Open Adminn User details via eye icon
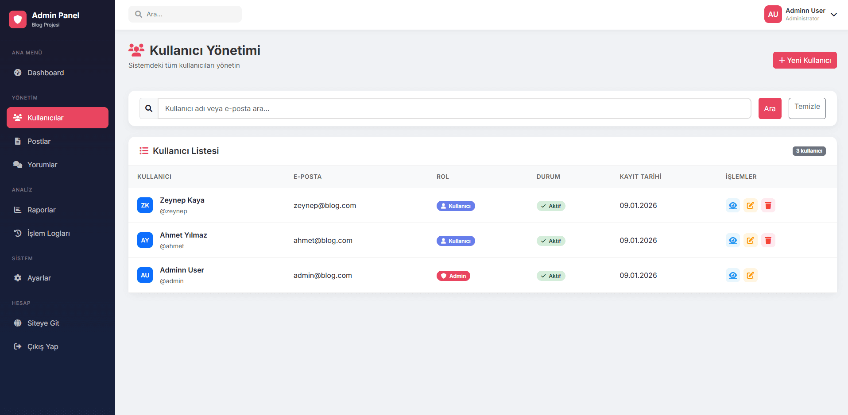This screenshot has height=415, width=848. pos(733,275)
